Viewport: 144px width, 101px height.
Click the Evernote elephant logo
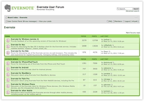(x=8, y=8)
